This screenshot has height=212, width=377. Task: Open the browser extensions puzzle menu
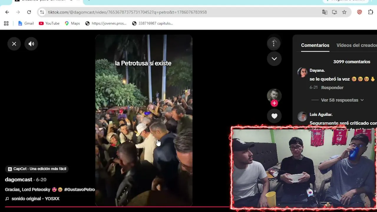click(371, 12)
